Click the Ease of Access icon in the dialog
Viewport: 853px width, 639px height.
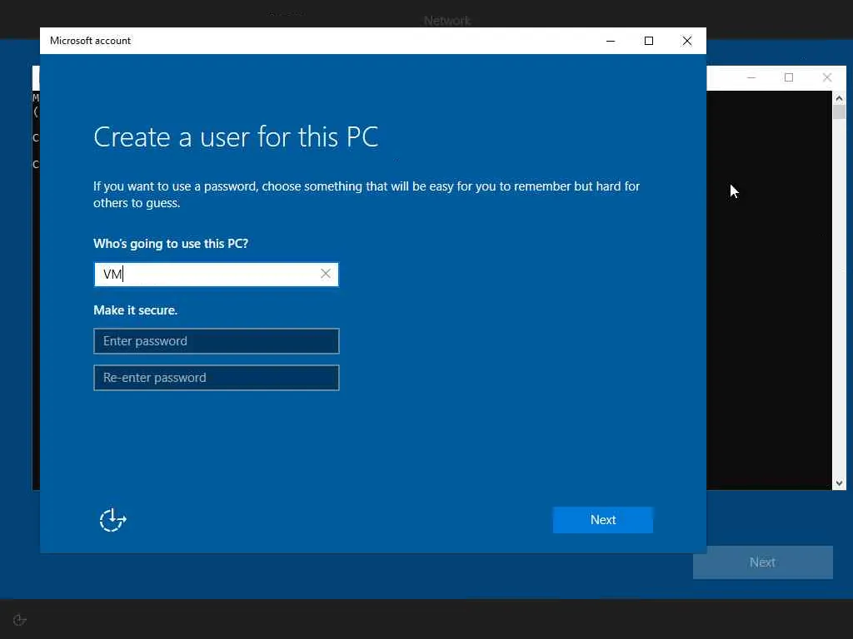click(x=112, y=520)
